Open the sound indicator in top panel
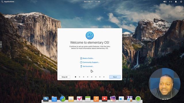The image size is (184, 103). (165, 2)
